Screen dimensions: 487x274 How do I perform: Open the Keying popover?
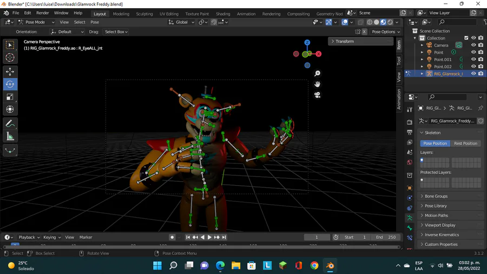click(52, 237)
